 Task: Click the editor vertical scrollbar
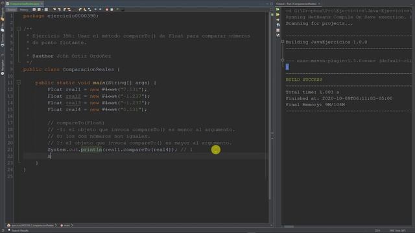(x=270, y=105)
